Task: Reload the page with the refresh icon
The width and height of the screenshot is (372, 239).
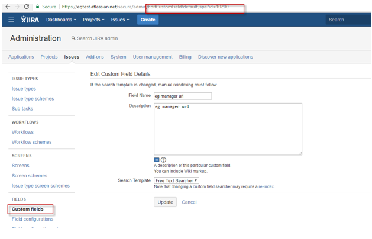Action: [27, 7]
